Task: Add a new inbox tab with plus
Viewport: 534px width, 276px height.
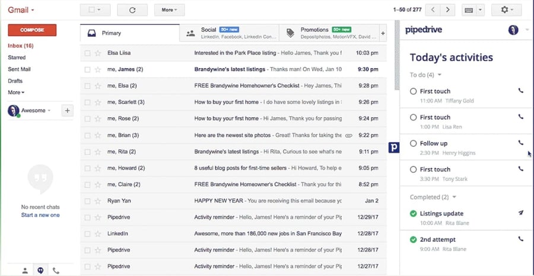Action: [x=383, y=33]
